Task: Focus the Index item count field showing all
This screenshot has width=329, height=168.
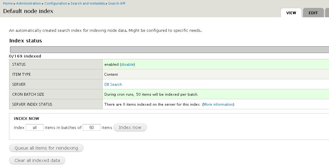Action: point(35,127)
